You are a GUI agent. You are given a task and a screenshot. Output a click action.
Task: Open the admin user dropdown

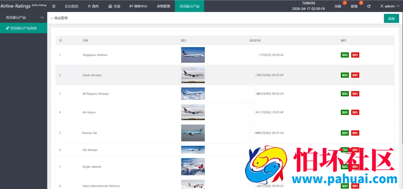click(390, 6)
